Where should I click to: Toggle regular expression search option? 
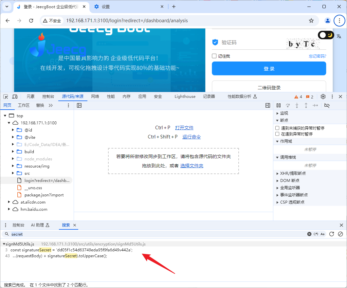pyautogui.click(x=316, y=234)
